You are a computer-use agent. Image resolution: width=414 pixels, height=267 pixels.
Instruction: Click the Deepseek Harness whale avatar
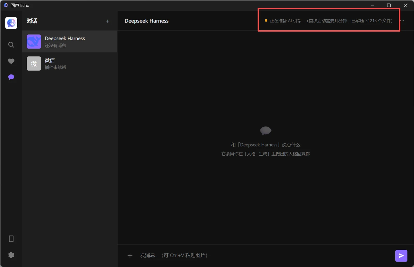click(34, 42)
